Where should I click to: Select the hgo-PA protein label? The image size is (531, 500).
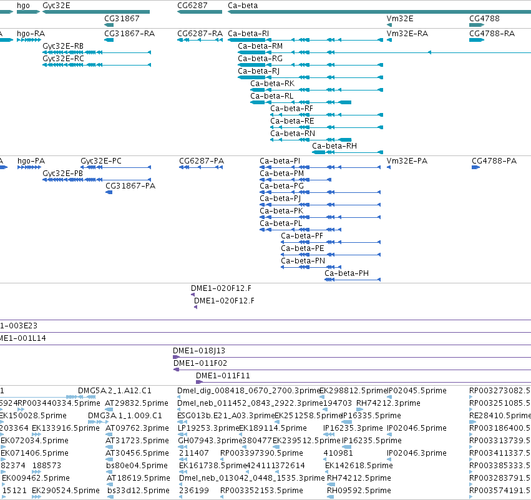[31, 161]
